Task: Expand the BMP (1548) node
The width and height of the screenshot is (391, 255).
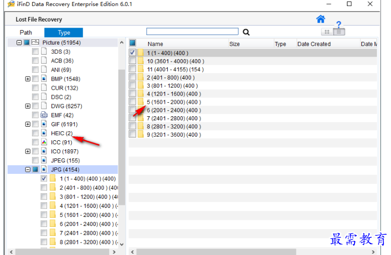Action: click(x=28, y=79)
